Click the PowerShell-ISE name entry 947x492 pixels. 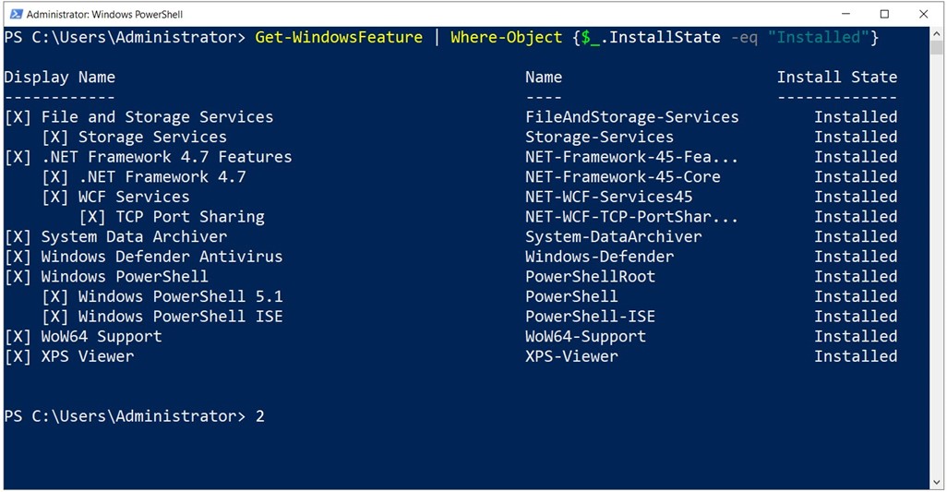(x=590, y=317)
